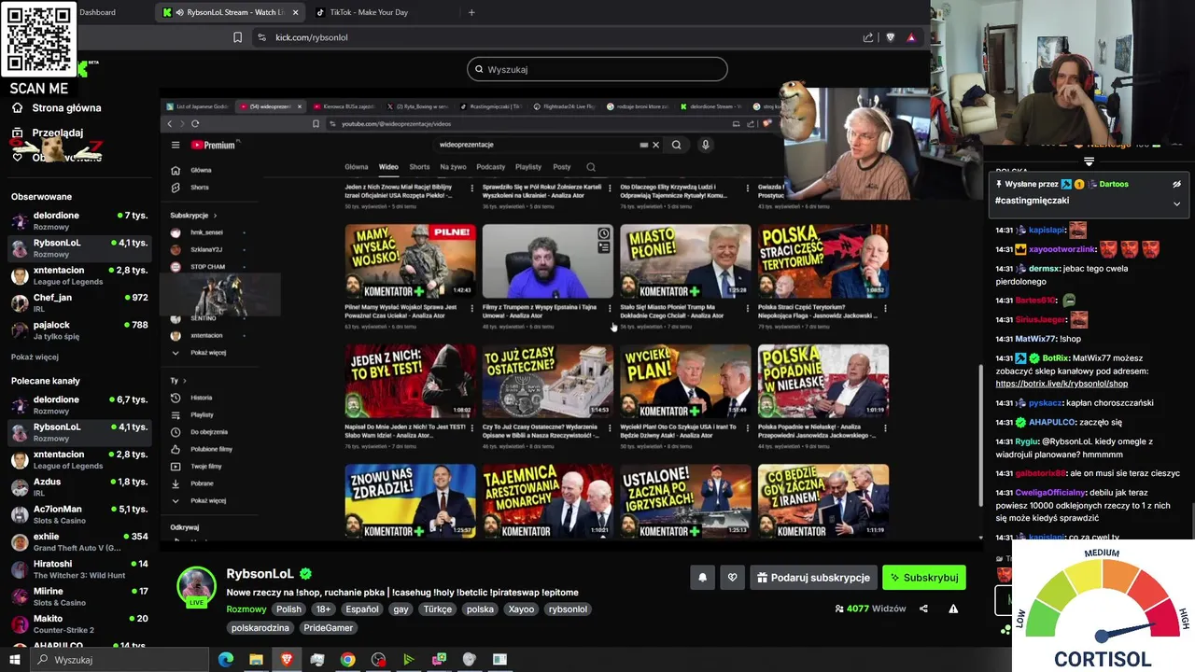
Task: Open xntentacion channel in Obserwowane list
Action: [79, 275]
